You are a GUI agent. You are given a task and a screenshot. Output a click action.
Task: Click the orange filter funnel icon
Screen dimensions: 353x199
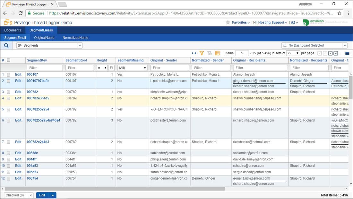pos(202,53)
